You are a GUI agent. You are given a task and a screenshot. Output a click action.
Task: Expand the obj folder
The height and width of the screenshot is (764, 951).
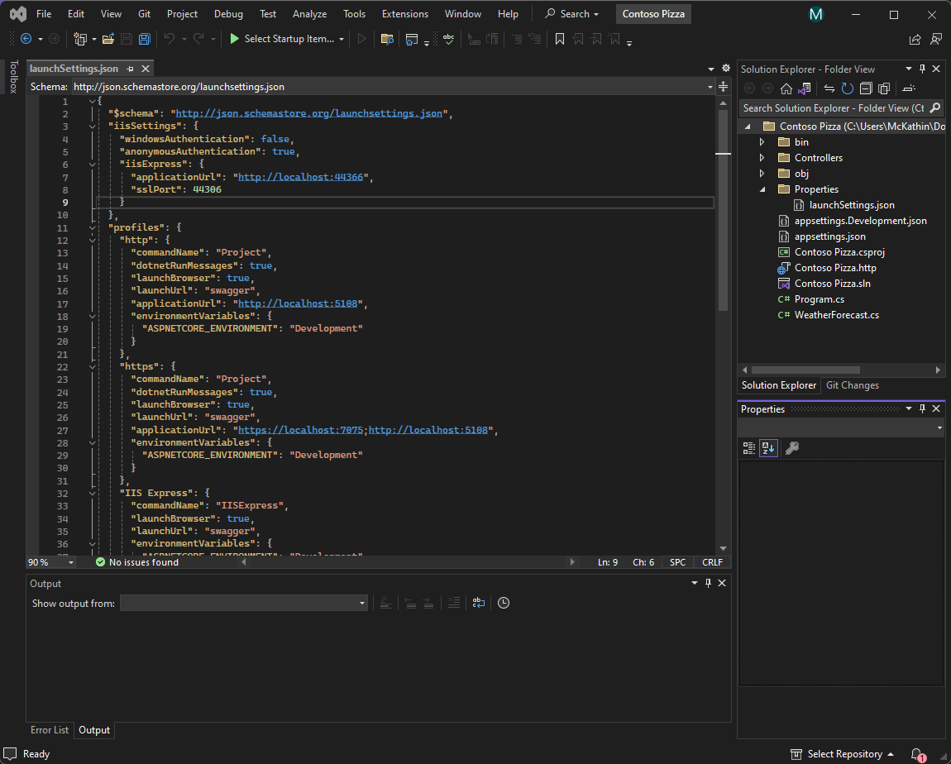[762, 174]
